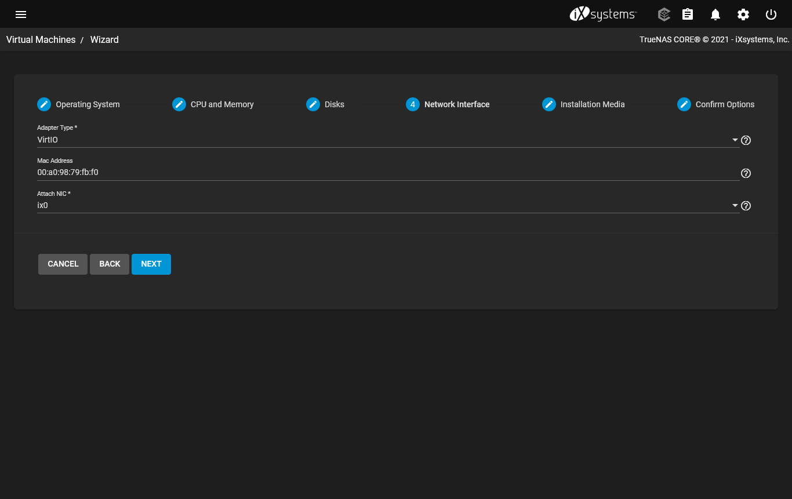The width and height of the screenshot is (792, 499).
Task: Click the Mac Address input field
Action: pyautogui.click(x=387, y=173)
